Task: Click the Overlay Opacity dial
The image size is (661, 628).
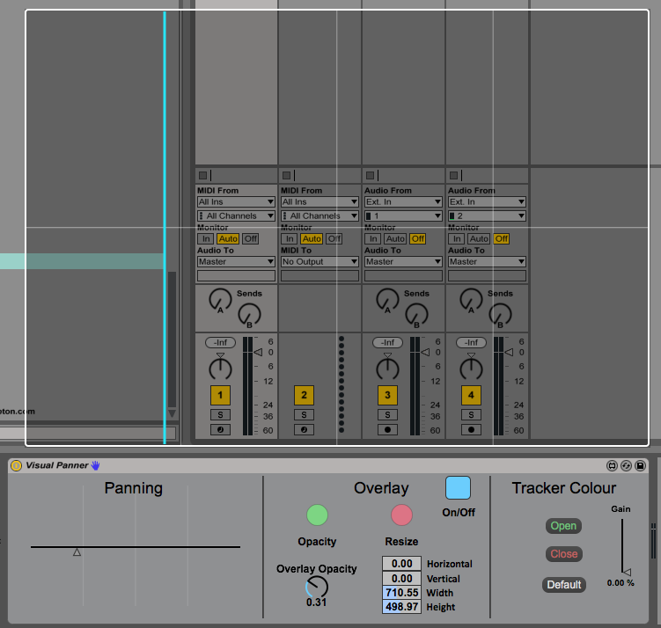Action: click(x=317, y=587)
